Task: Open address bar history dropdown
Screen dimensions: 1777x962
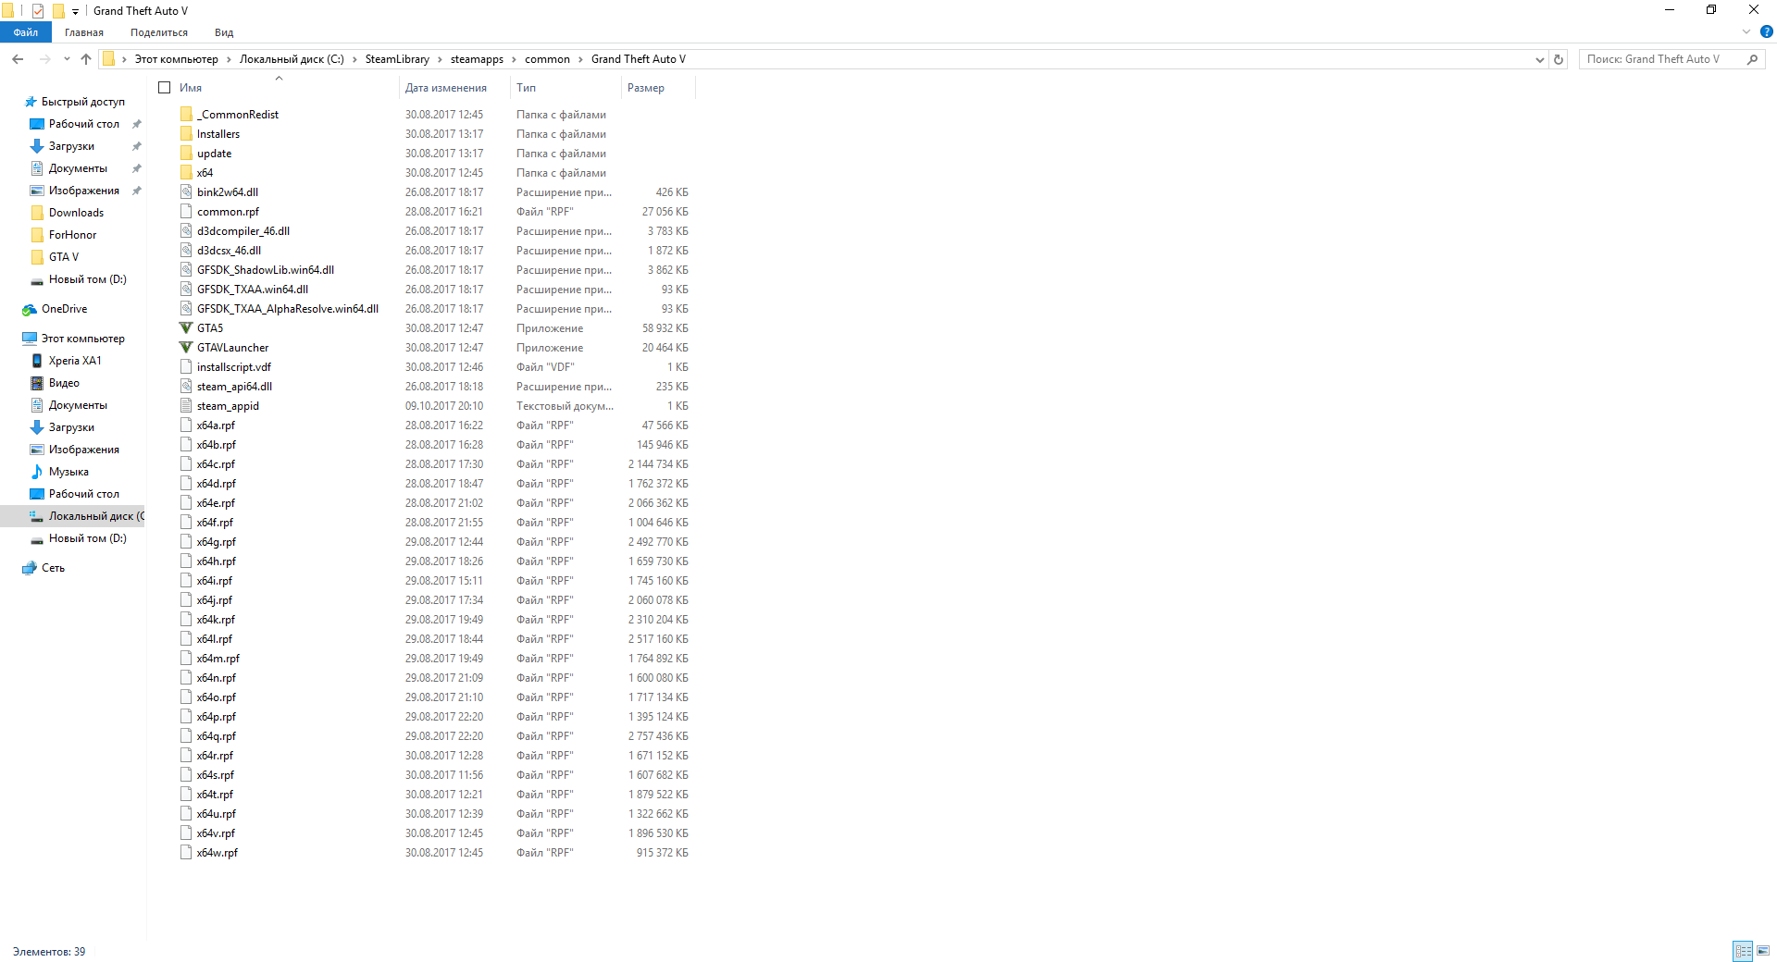Action: click(x=1539, y=59)
